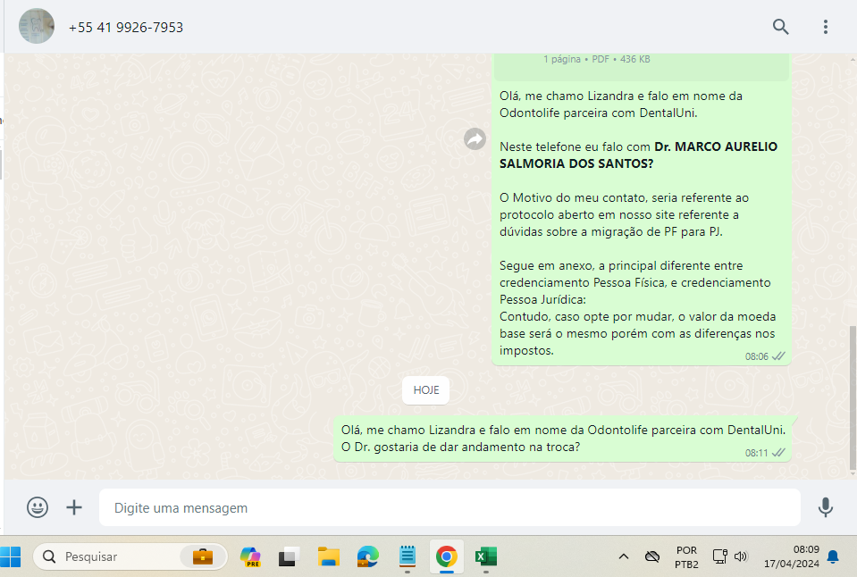
Task: Launch Microsoft Edge from taskbar
Action: [368, 557]
